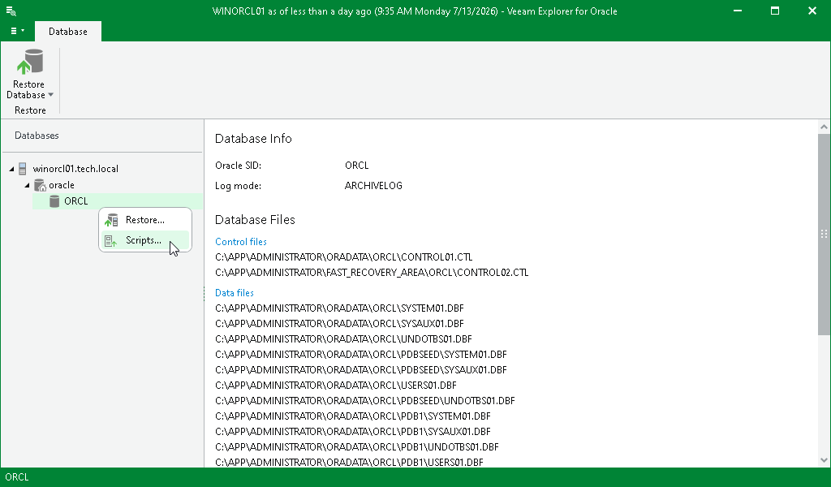Click the Scripts context menu icon
Screen dimensions: 831x487
[x=110, y=241]
